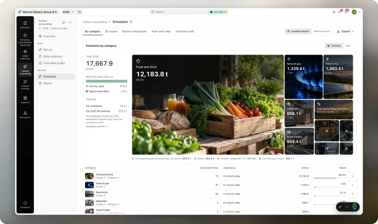Switch to Location-based method

click(298, 31)
